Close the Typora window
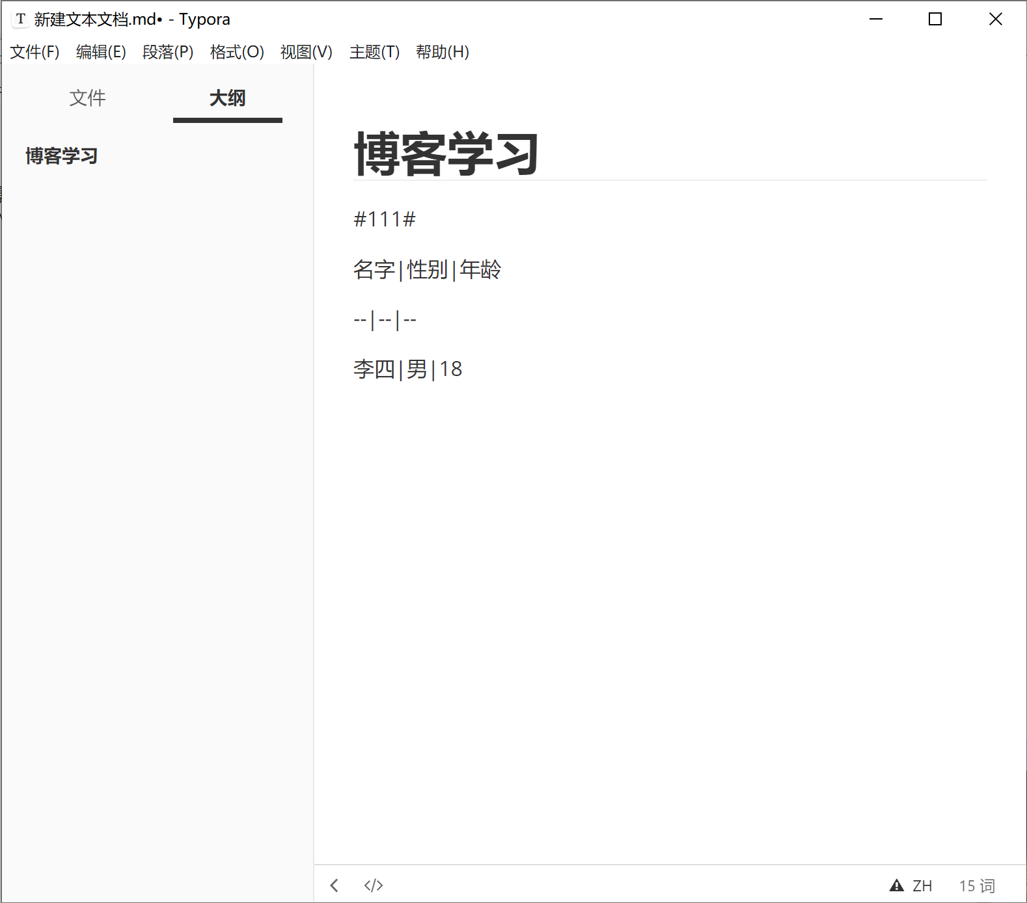The width and height of the screenshot is (1027, 903). 996,19
